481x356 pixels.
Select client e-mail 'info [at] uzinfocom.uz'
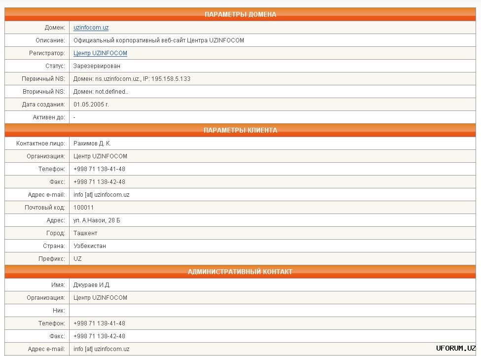point(101,195)
